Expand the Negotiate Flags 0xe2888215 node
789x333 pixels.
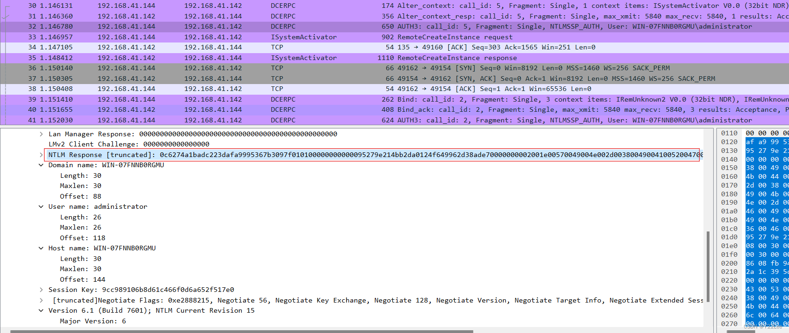point(41,300)
